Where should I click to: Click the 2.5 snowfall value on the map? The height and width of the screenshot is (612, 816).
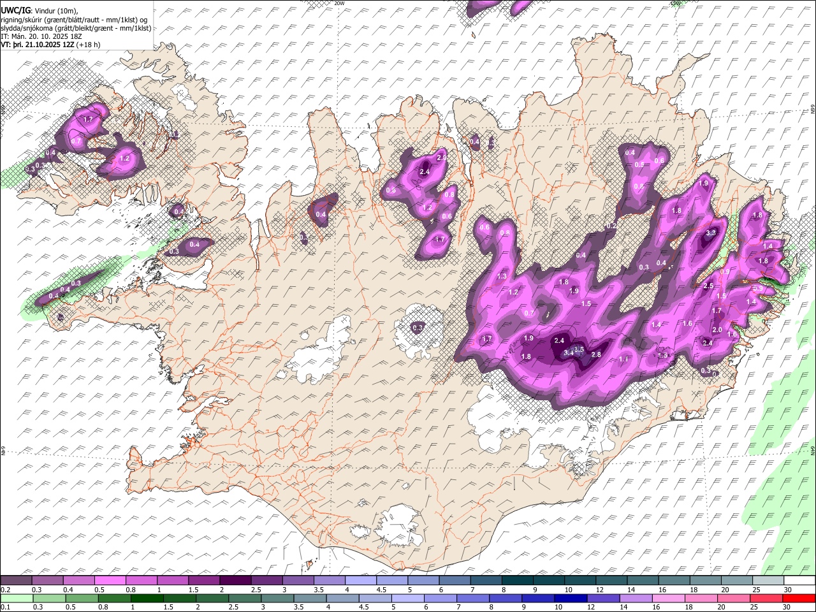708,286
